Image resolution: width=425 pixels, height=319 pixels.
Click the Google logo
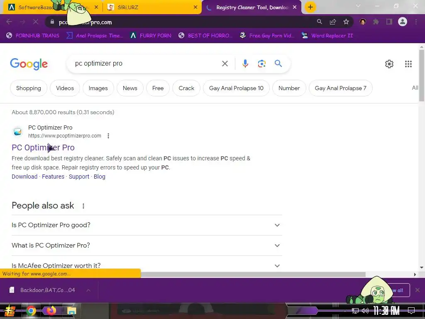(29, 64)
